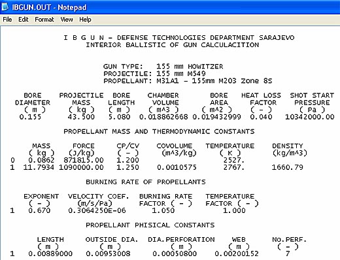Click the projectile value '155 mm M549'
The width and height of the screenshot is (340, 260).
click(x=181, y=74)
